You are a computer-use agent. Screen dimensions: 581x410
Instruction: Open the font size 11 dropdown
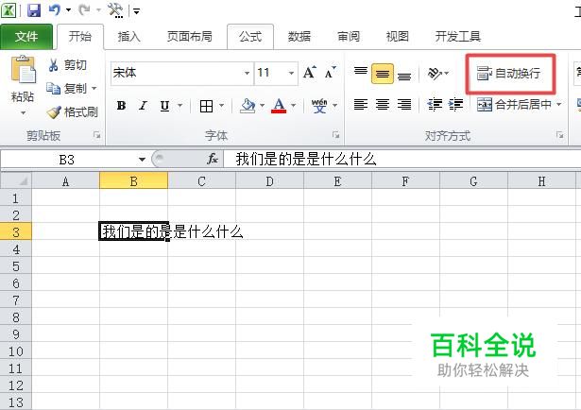coord(291,73)
